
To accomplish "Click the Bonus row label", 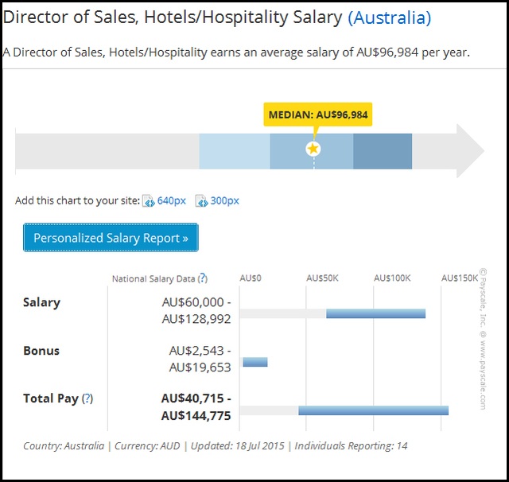I will pos(41,351).
